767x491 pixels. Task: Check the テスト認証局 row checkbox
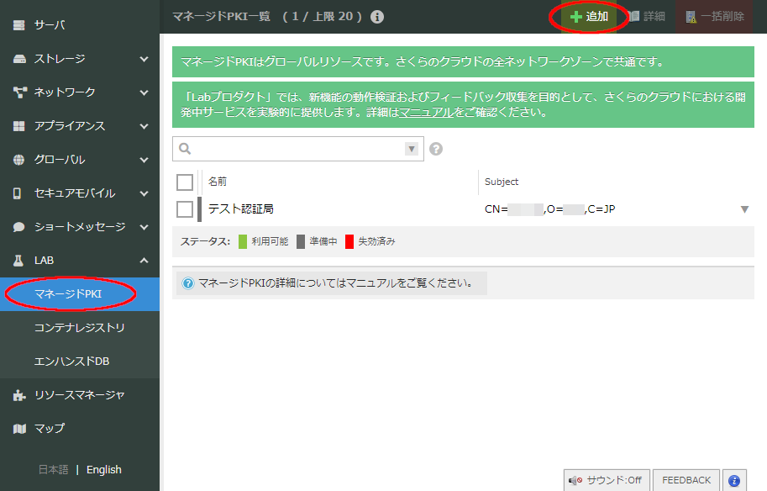[185, 209]
